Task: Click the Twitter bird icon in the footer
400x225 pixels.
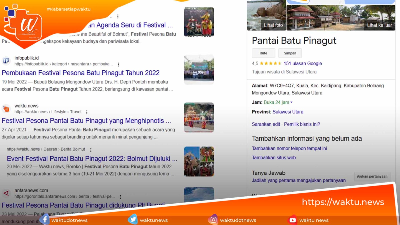Action: point(133,219)
